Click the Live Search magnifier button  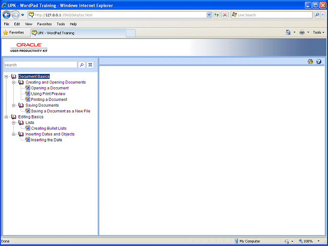[x=317, y=15]
